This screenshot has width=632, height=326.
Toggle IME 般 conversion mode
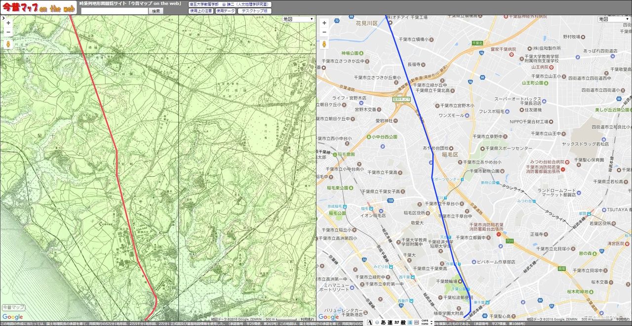[402, 322]
